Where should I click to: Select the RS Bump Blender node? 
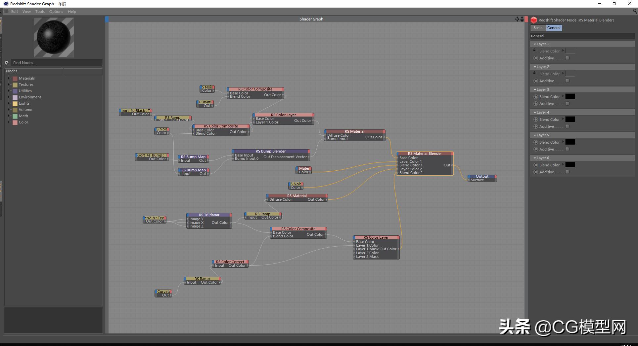click(270, 151)
